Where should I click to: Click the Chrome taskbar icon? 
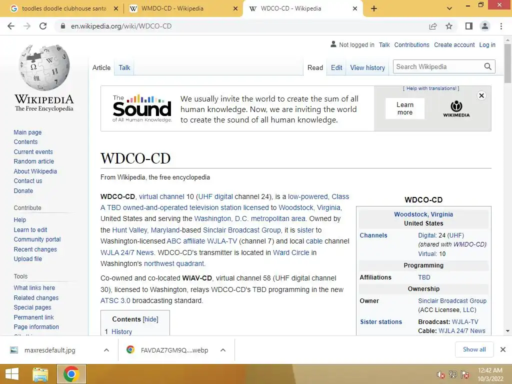(71, 374)
